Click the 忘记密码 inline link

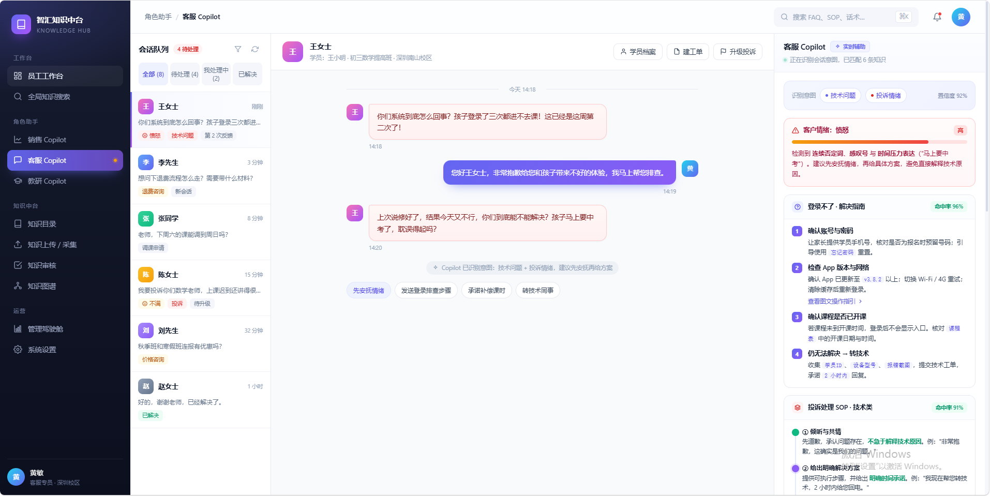tap(842, 252)
